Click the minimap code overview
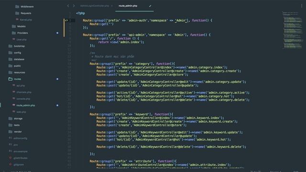Image resolution: width=306 pixels, height=172 pixels. coord(293,30)
